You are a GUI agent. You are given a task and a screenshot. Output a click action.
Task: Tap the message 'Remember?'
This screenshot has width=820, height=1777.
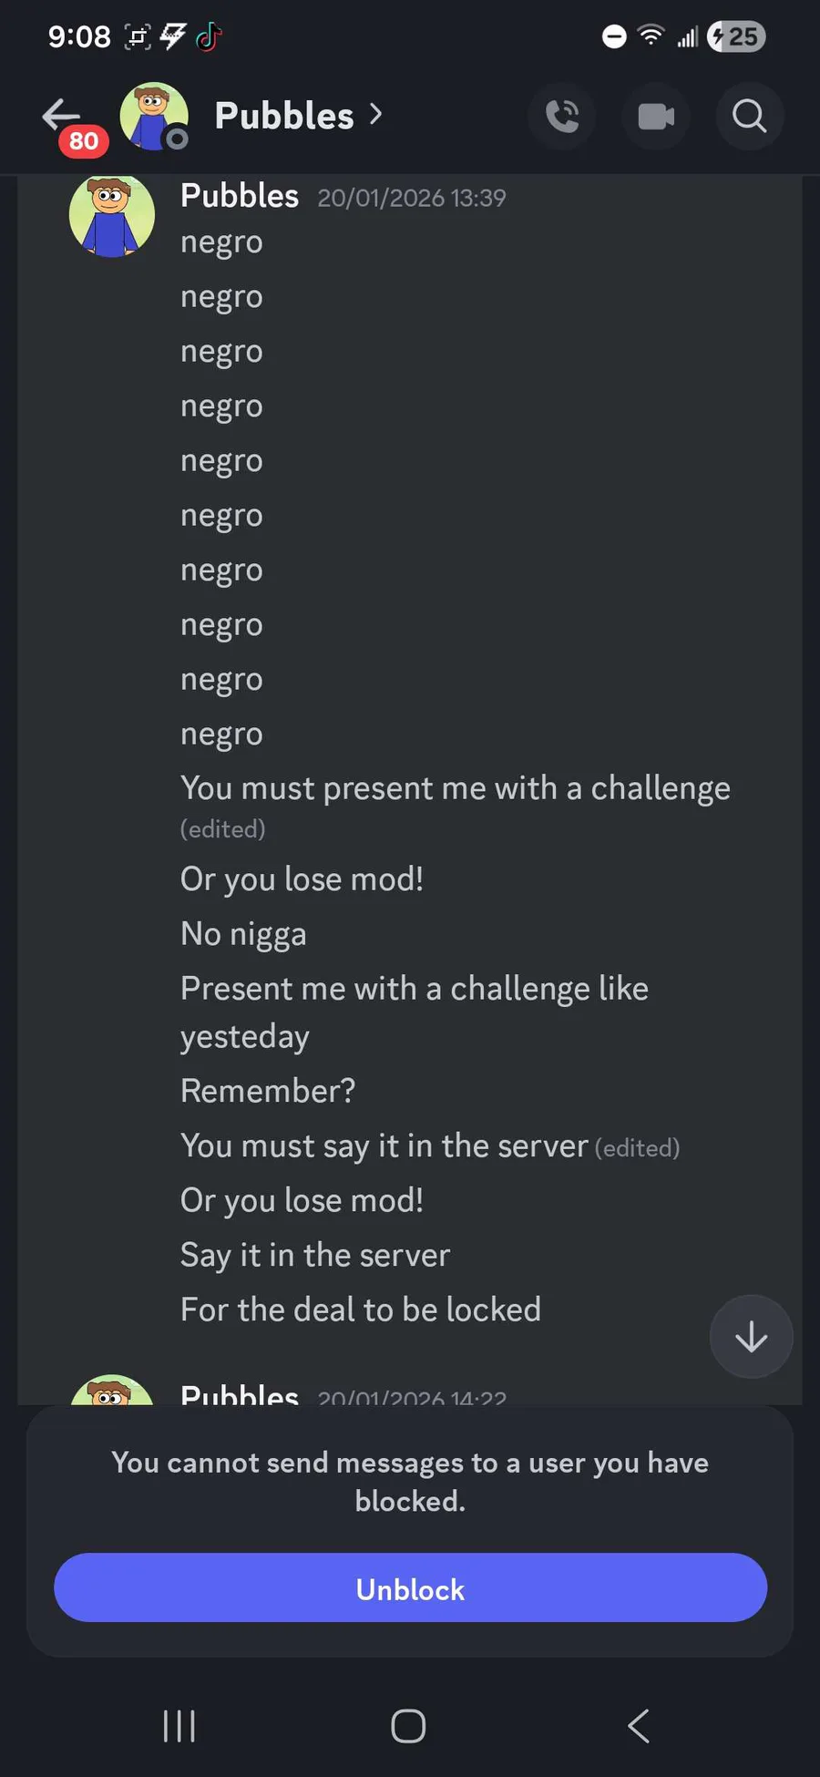[x=268, y=1091]
